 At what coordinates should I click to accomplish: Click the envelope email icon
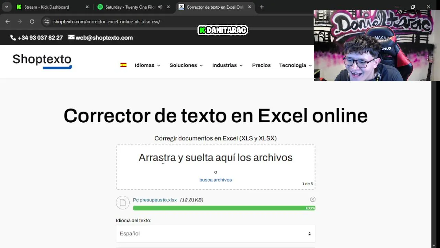(x=71, y=37)
